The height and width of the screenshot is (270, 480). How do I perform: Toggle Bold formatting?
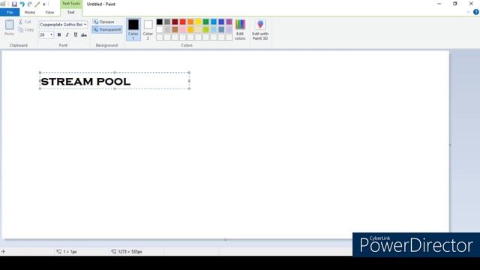(x=59, y=34)
